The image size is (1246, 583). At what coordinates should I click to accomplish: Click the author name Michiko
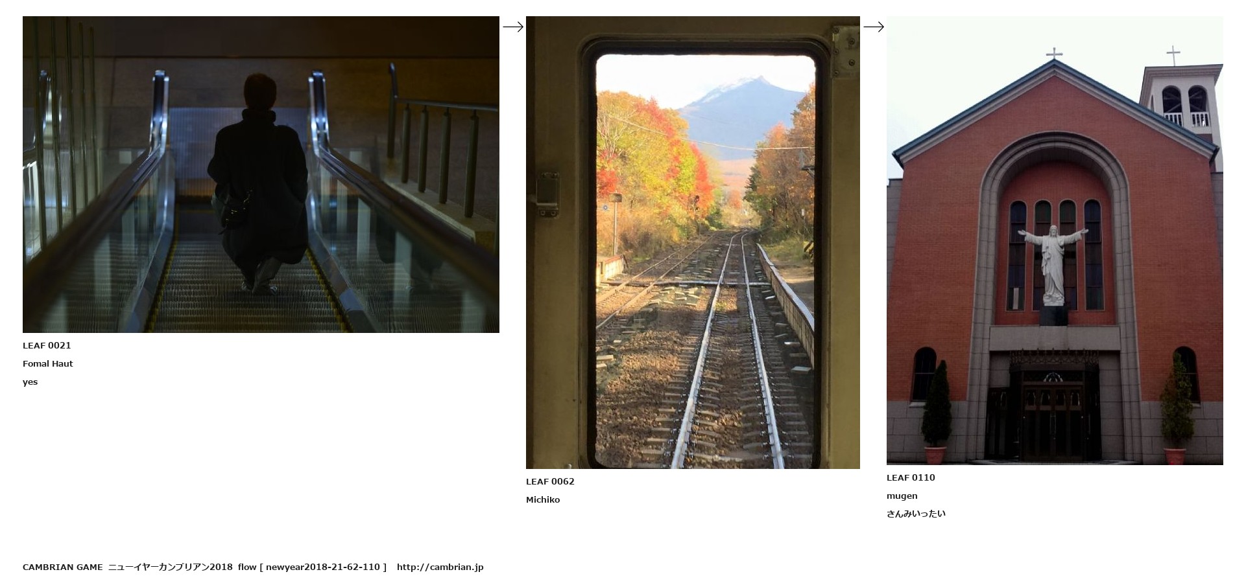[543, 499]
